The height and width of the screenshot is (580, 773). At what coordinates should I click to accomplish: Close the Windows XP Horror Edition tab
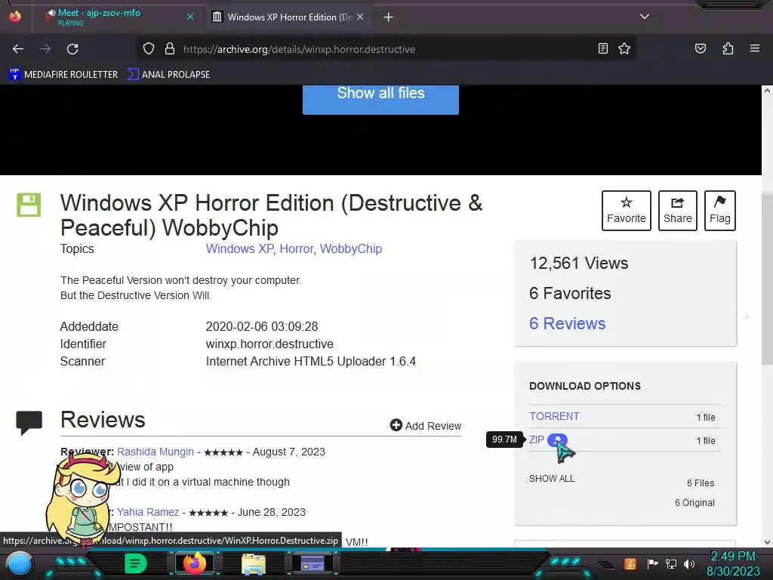pyautogui.click(x=360, y=17)
